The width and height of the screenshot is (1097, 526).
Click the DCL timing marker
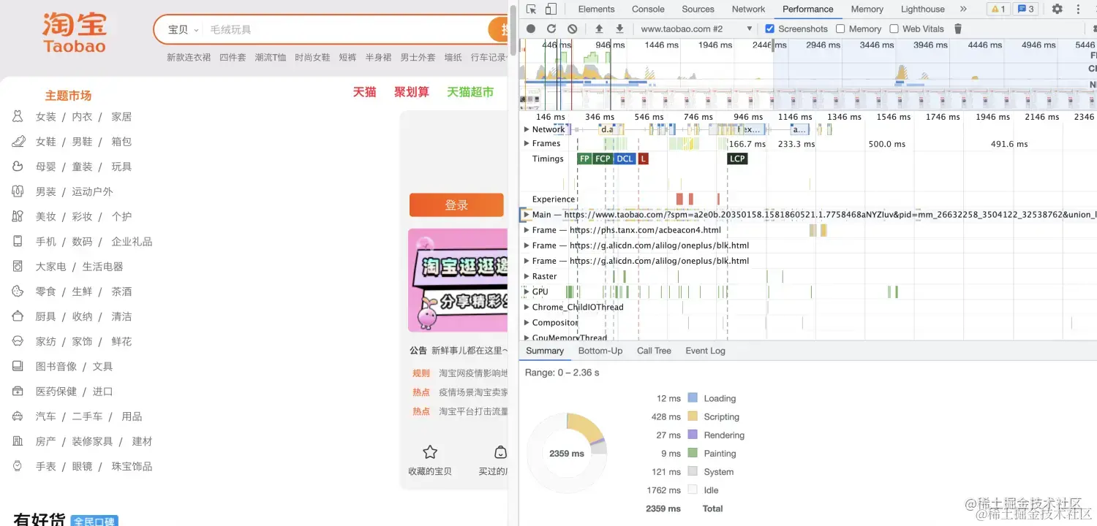(x=625, y=159)
